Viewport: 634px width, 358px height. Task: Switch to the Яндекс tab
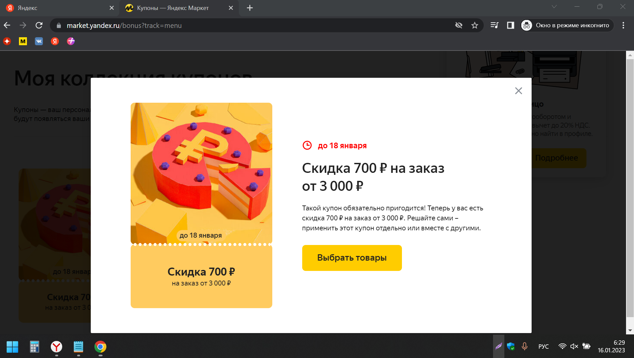(60, 8)
